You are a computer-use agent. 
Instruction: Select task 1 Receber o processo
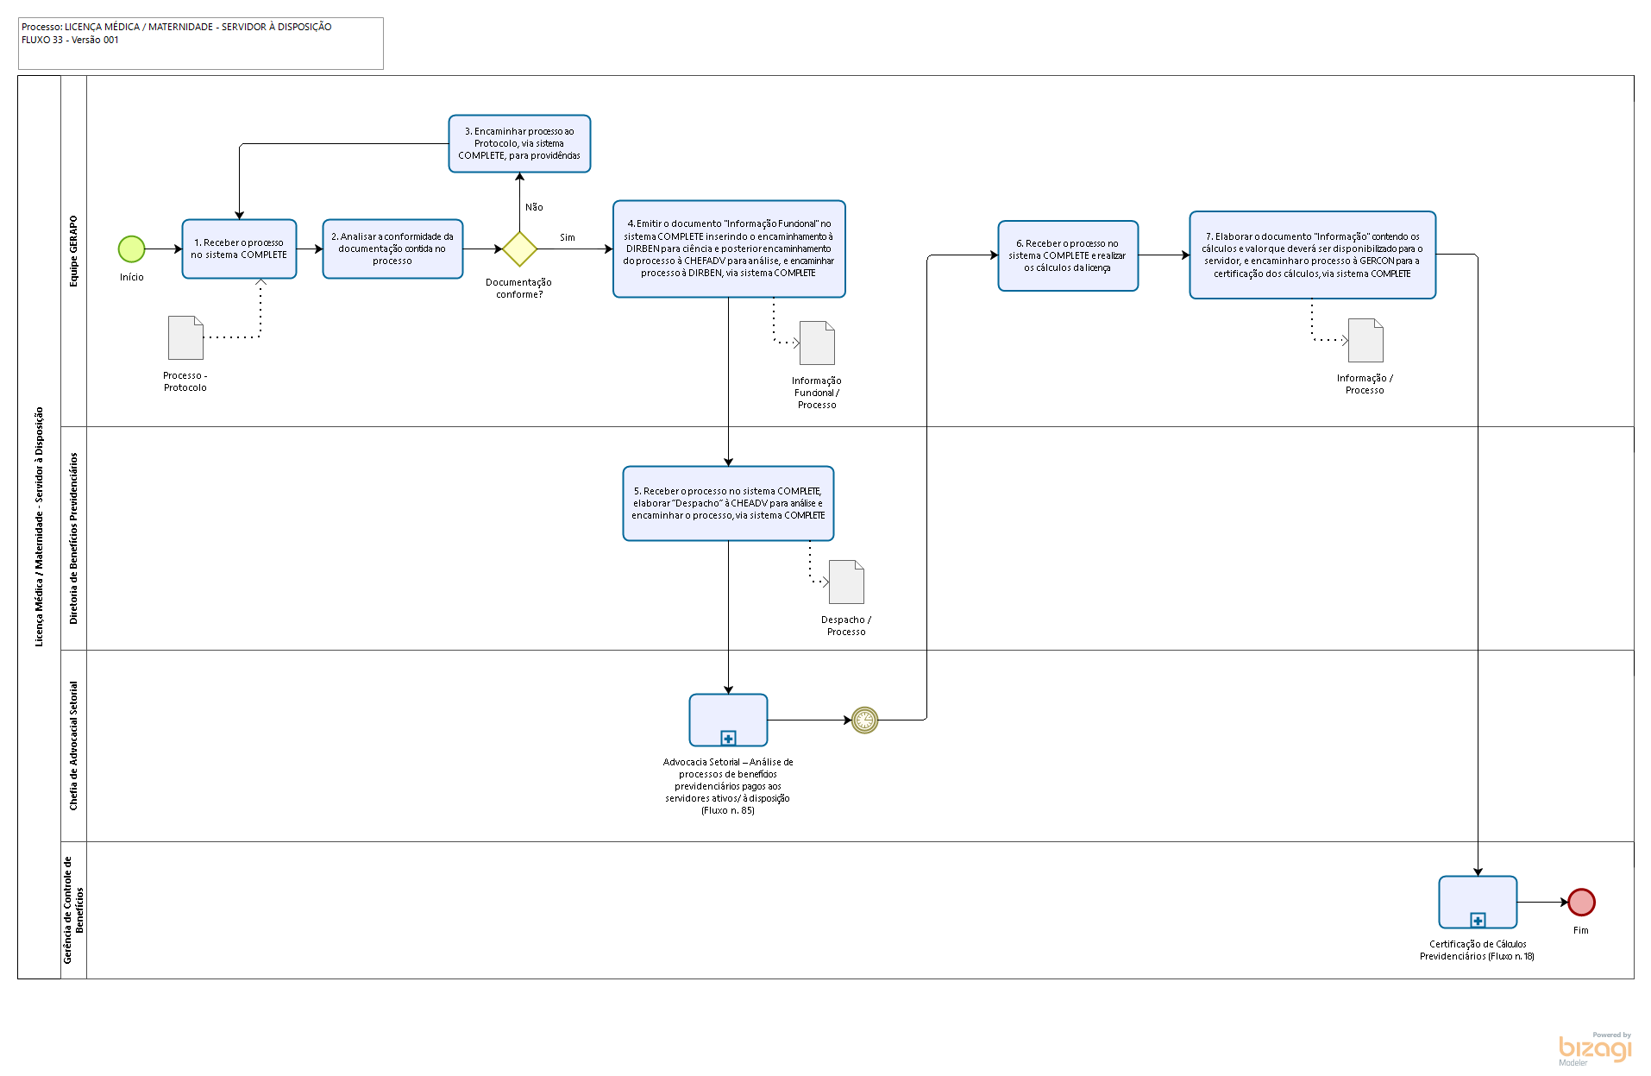point(239,249)
